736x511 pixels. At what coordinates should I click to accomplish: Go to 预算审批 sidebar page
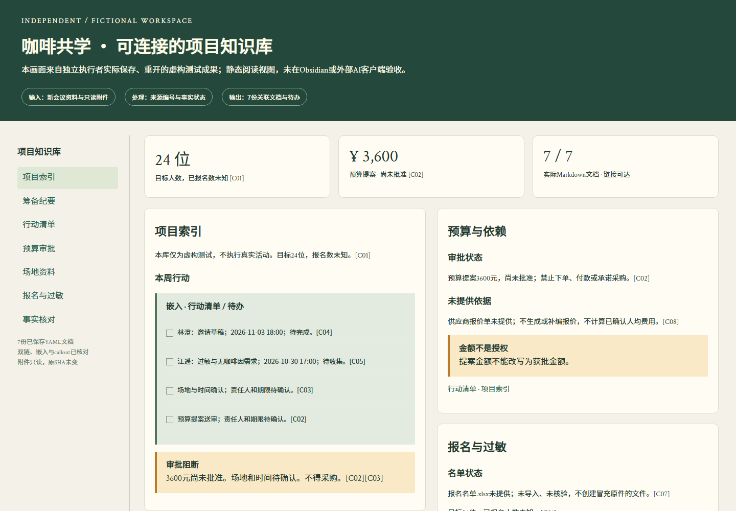point(67,248)
